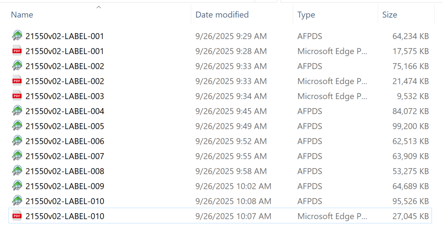Select 21550v02-LABEL-005 file name

click(x=65, y=126)
